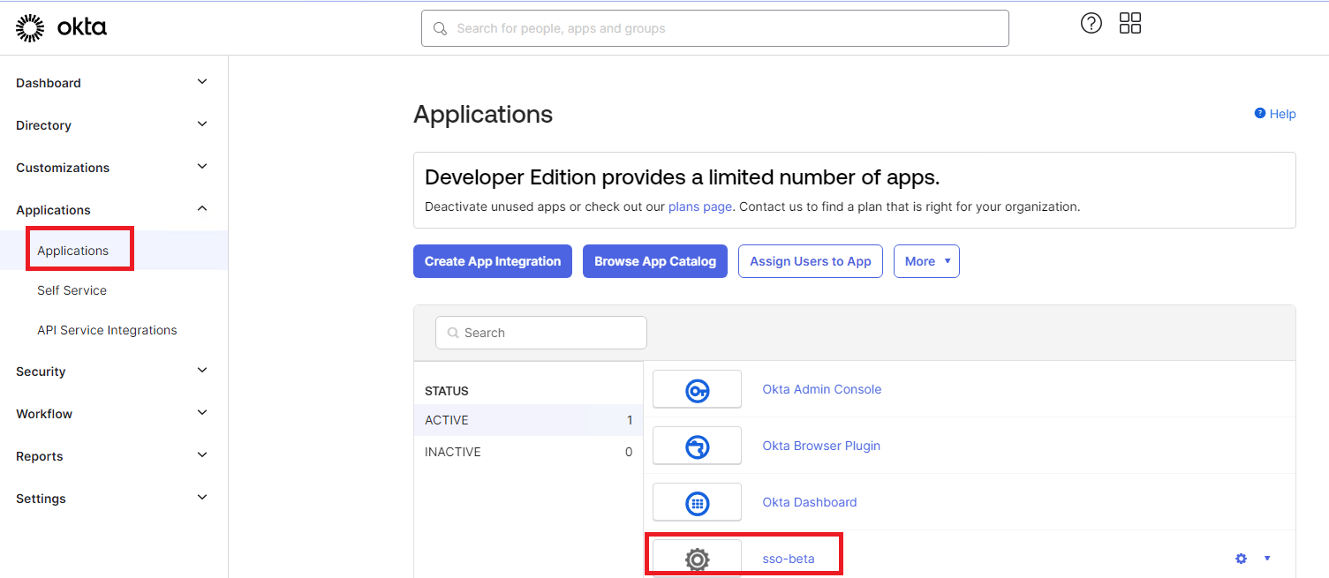Image resolution: width=1329 pixels, height=578 pixels.
Task: Open the Help question mark icon
Action: (x=1091, y=23)
